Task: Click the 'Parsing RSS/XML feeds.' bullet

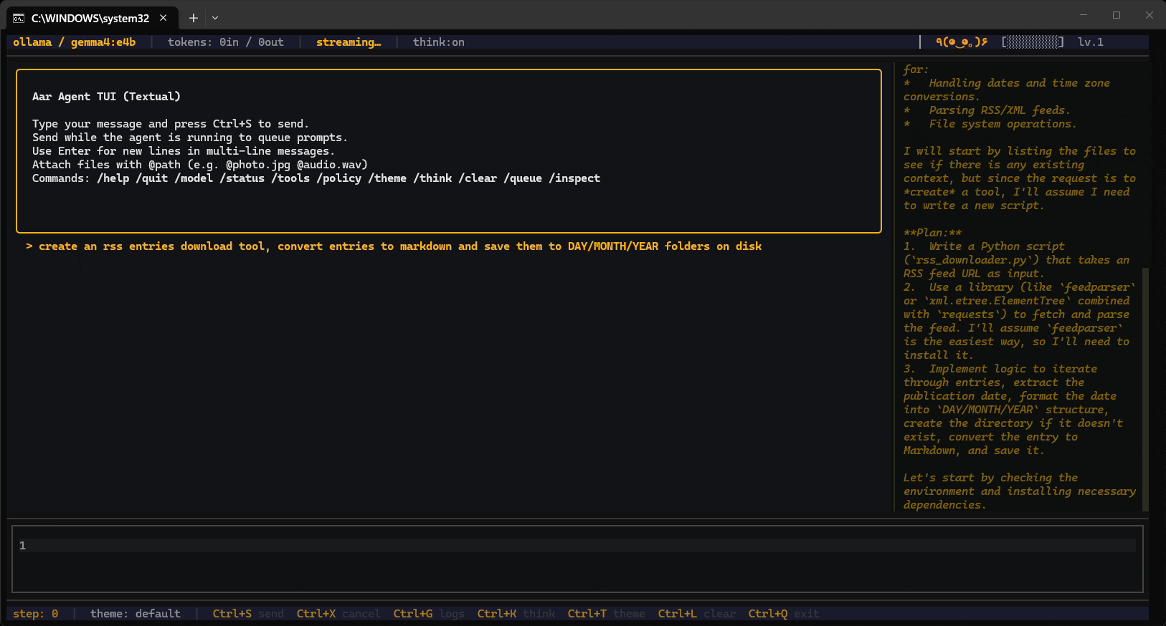Action: click(987, 110)
